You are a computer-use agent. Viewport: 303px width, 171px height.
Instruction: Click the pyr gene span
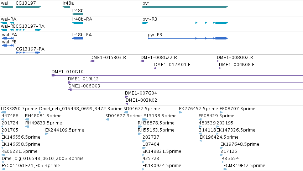[x=185, y=7]
